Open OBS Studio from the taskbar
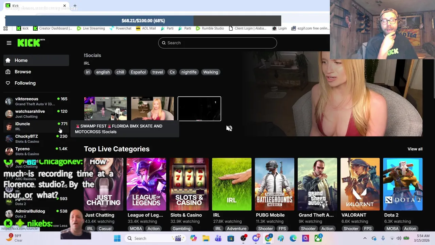Screen dimensions: 435x245 point(243,239)
